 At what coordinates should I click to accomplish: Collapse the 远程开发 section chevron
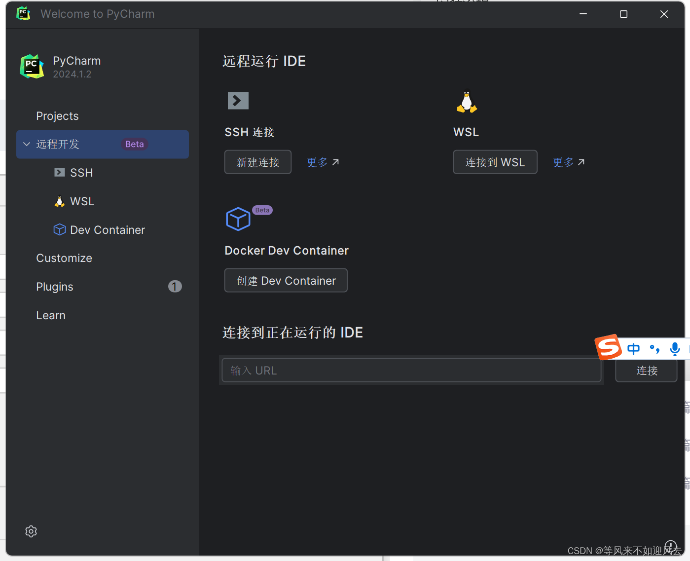click(x=27, y=144)
